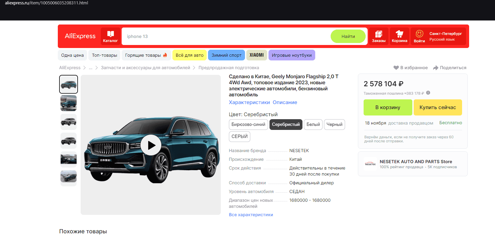
Task: Open the Все характеристики link
Action: pyautogui.click(x=251, y=215)
